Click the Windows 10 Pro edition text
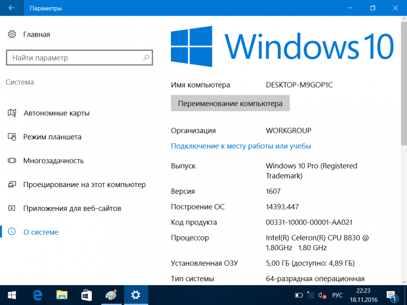Screen dimensions: 407x305 311,171
